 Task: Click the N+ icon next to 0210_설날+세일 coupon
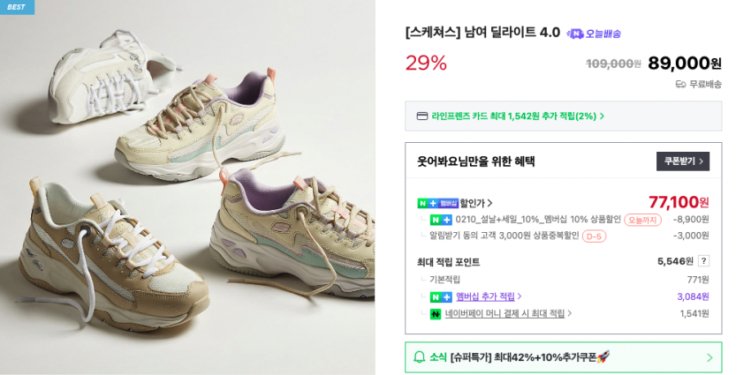coord(441,220)
